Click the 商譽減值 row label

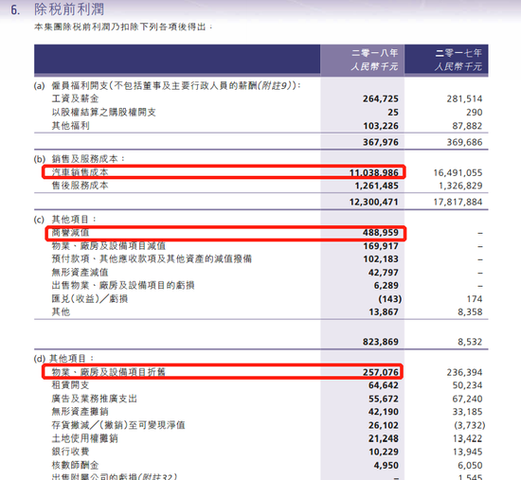[70, 233]
